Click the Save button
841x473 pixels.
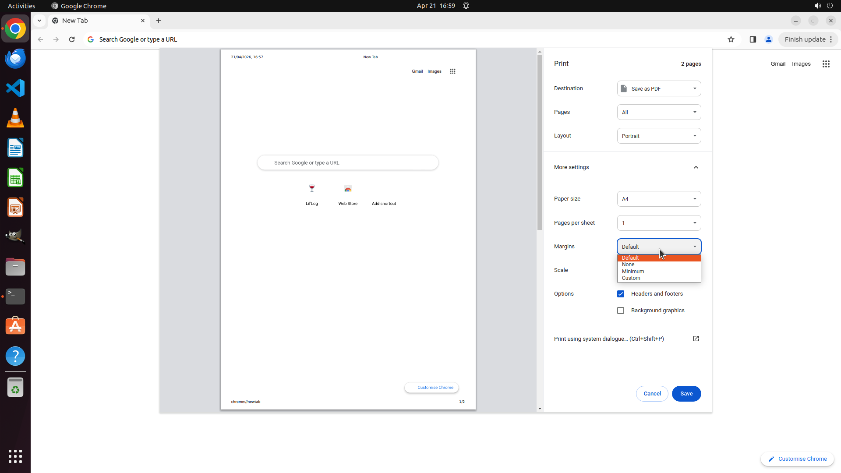(x=686, y=394)
